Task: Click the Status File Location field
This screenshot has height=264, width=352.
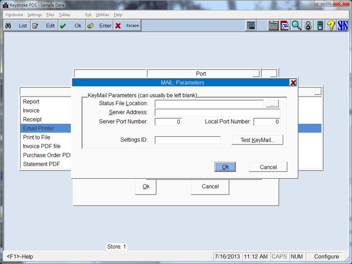Action: (209, 103)
